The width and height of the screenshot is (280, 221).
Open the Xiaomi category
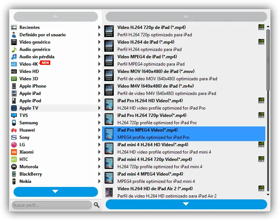pyautogui.click(x=56, y=152)
